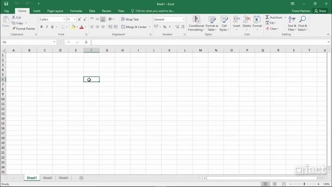This screenshot has width=332, height=187.
Task: Click the Decrease Indent icon
Action: point(110,27)
